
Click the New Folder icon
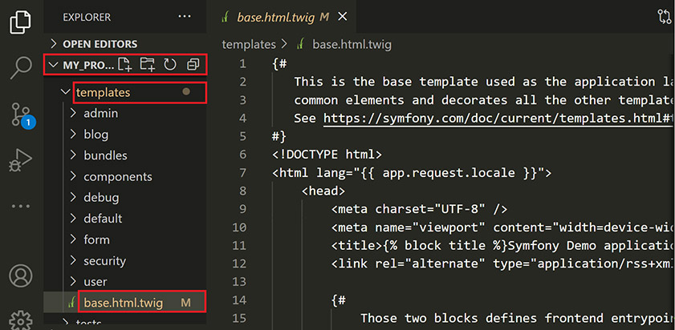point(147,65)
